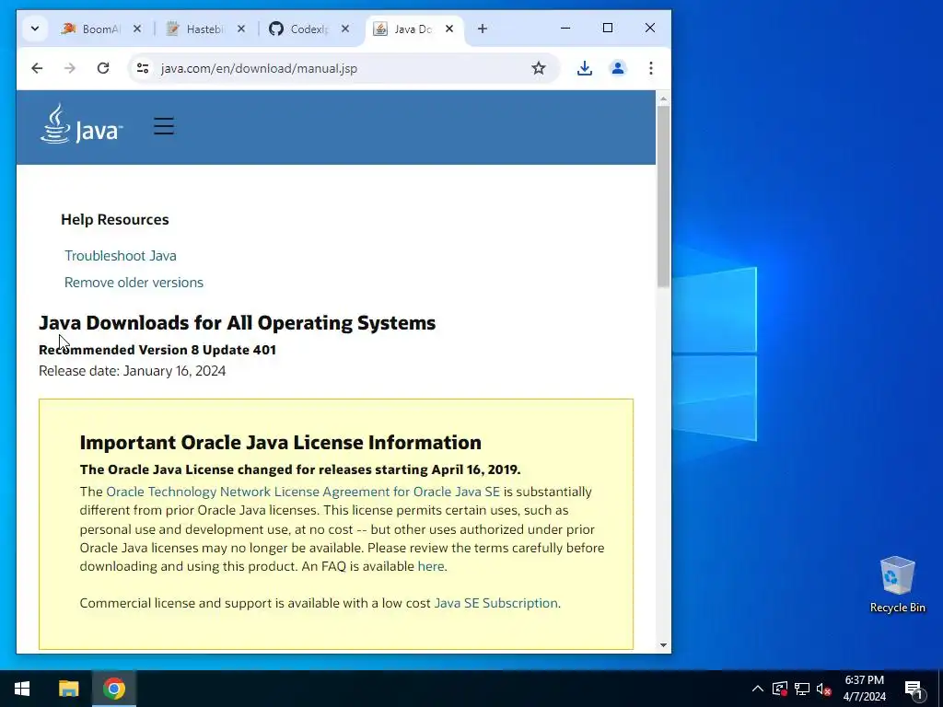Click the Java logo in the header
The image size is (943, 707).
[x=82, y=124]
